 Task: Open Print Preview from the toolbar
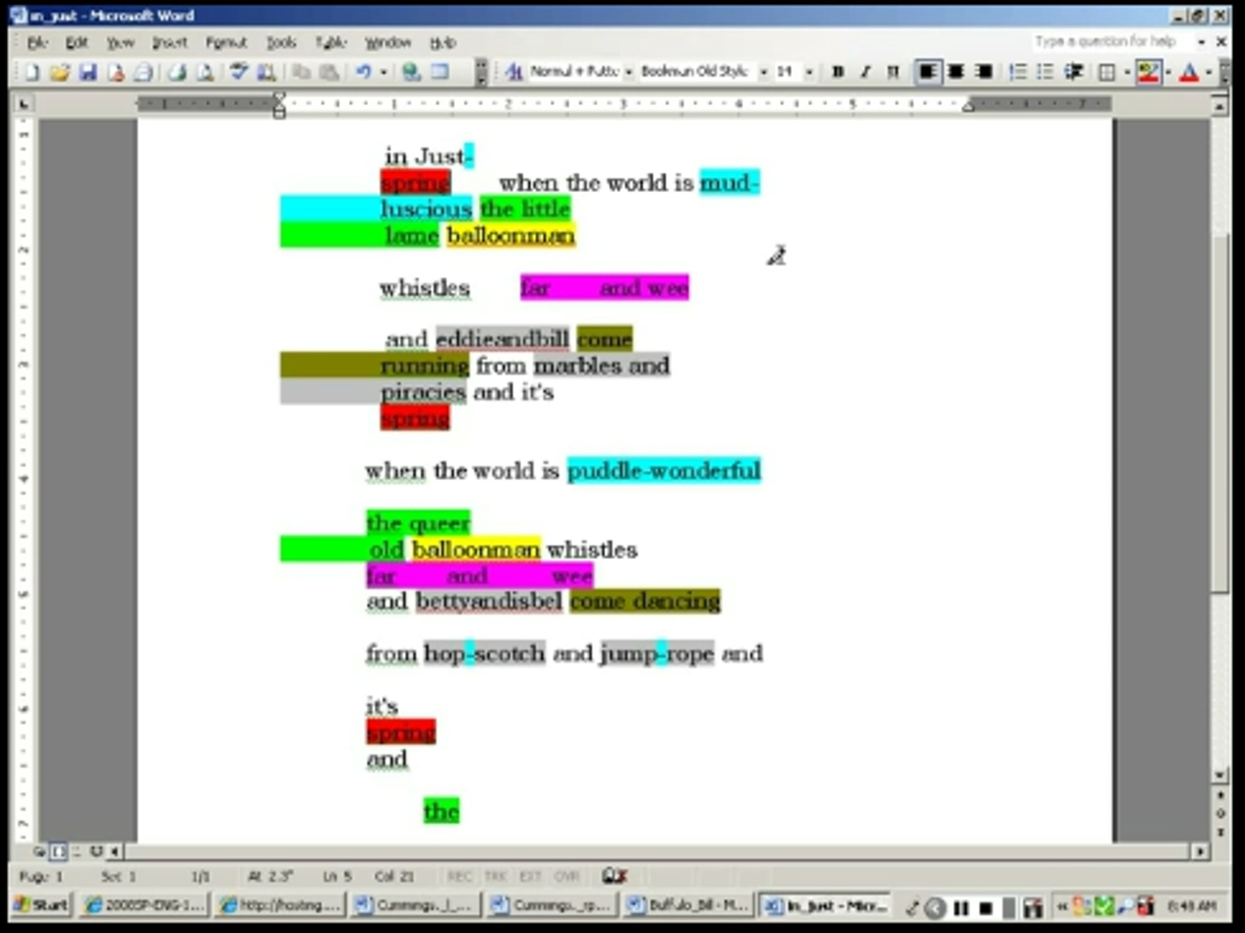pos(206,72)
